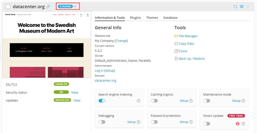Image resolution: width=257 pixels, height=133 pixels.
Task: Click Change link for website title
Action: [121, 41]
